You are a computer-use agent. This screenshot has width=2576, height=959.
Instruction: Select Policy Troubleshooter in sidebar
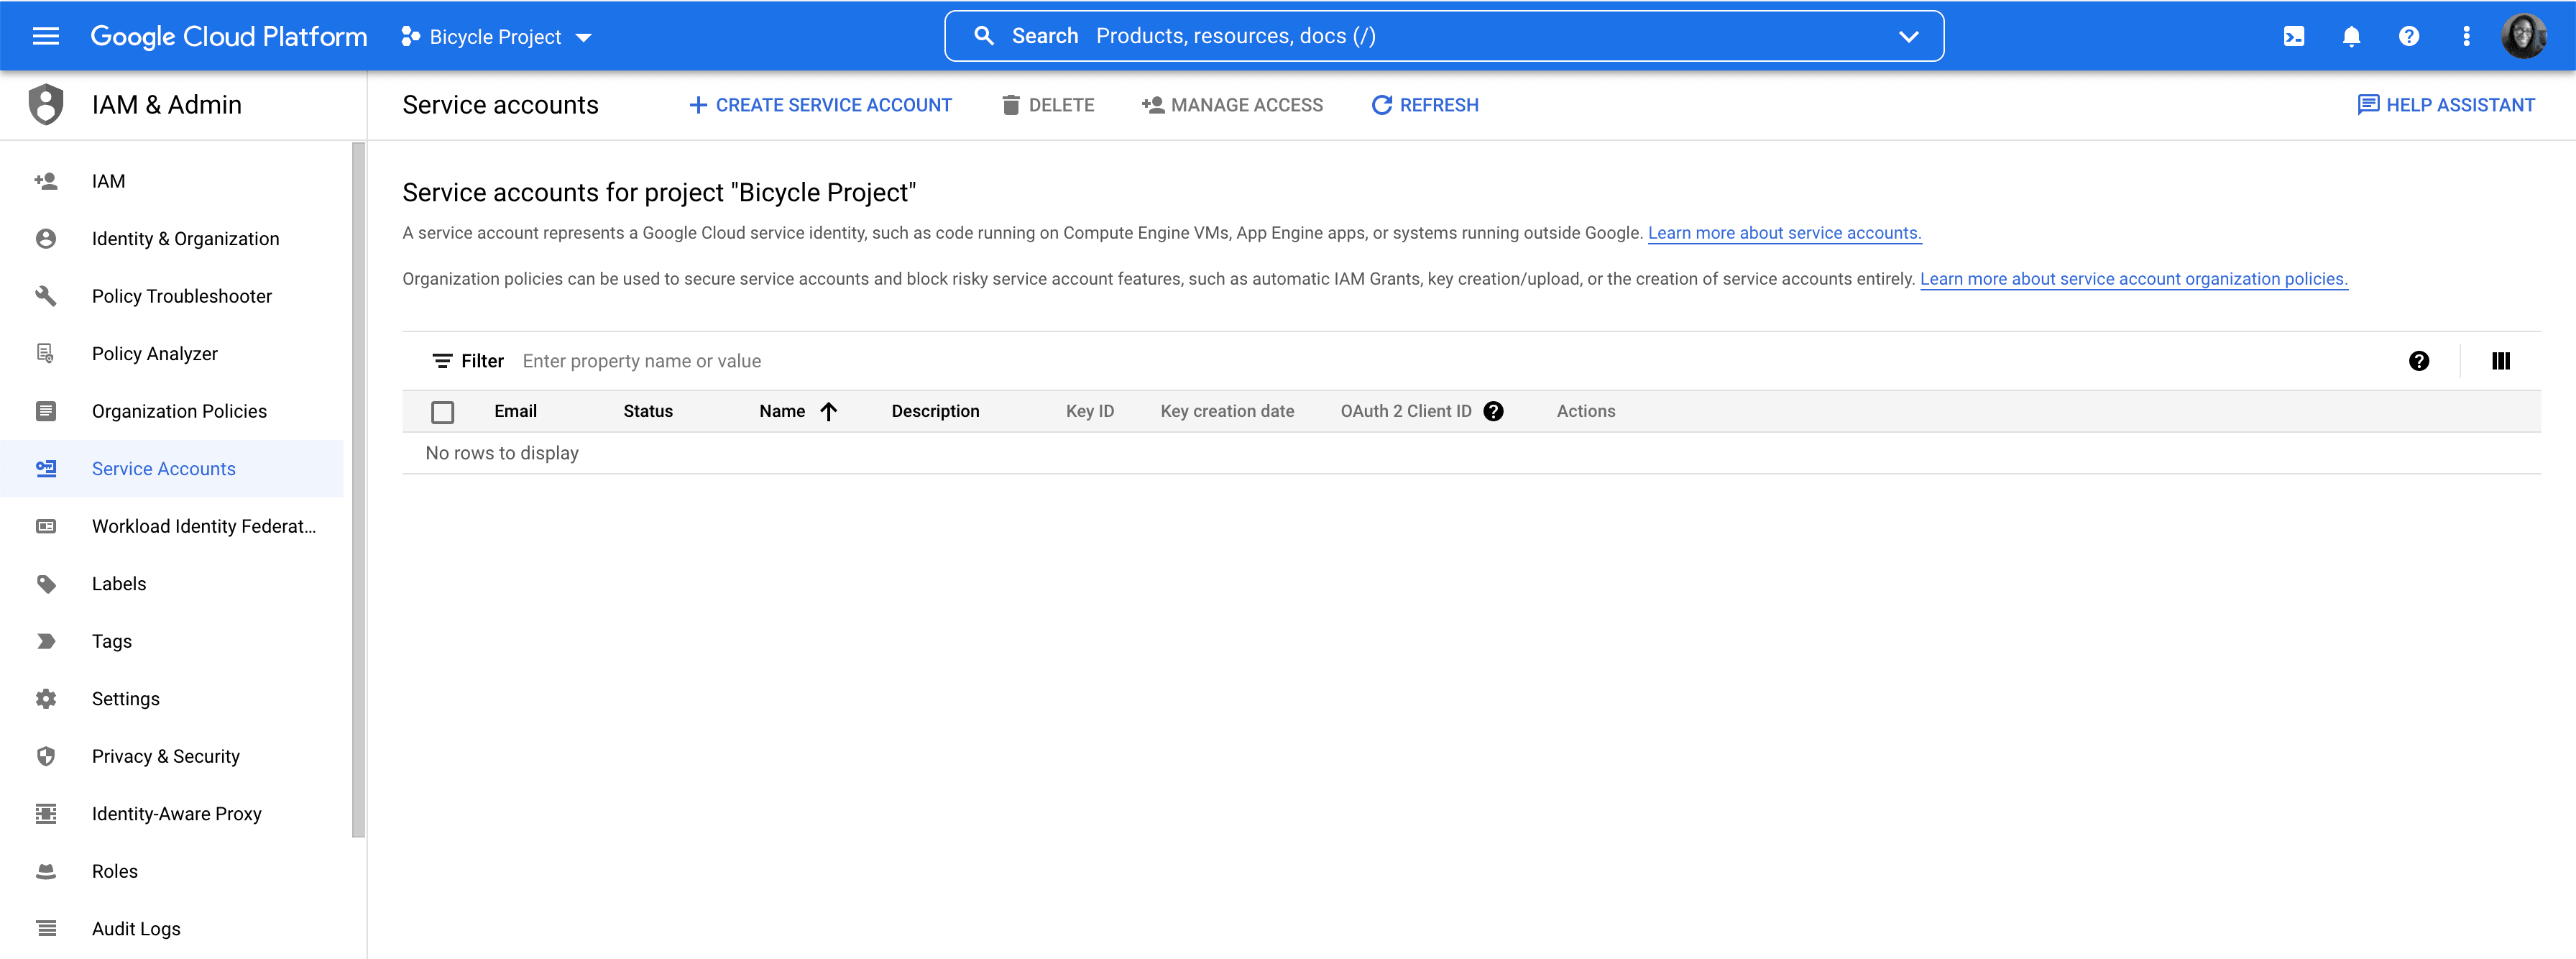click(181, 296)
